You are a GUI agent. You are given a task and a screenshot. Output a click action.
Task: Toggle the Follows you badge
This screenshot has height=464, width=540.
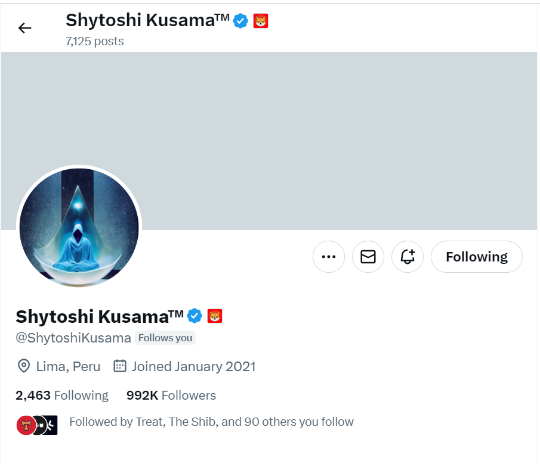[165, 338]
